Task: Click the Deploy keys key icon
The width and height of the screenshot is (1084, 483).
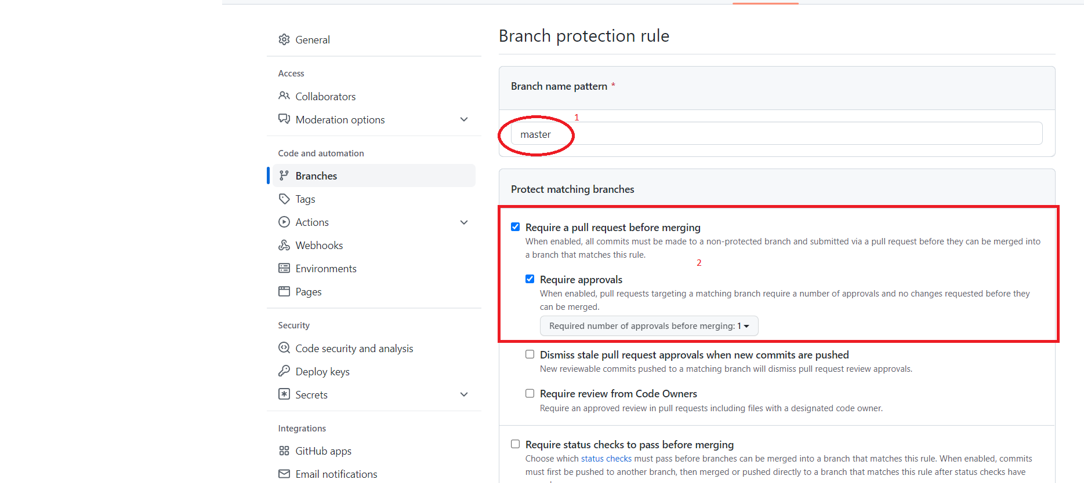Action: click(x=284, y=371)
